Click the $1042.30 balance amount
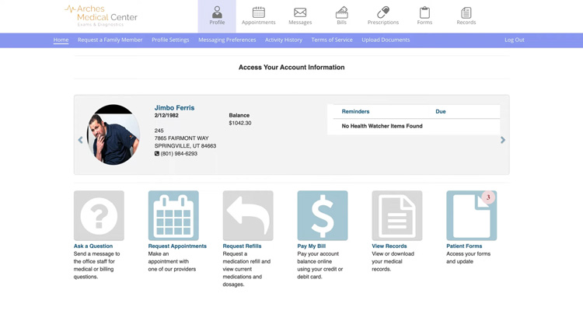Viewport: 583px width, 328px height. click(240, 123)
